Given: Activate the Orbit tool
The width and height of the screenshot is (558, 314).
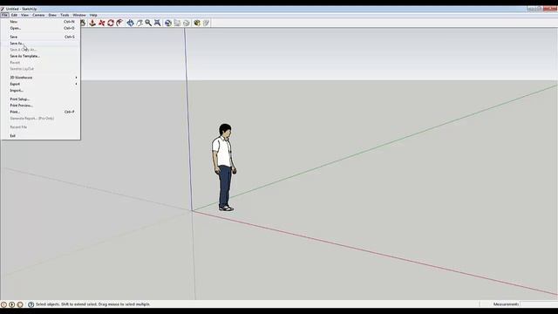Looking at the screenshot, I should [x=130, y=24].
